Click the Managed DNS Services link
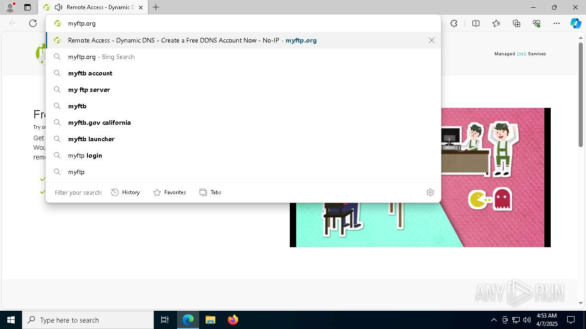The height and width of the screenshot is (329, 586). coord(520,54)
